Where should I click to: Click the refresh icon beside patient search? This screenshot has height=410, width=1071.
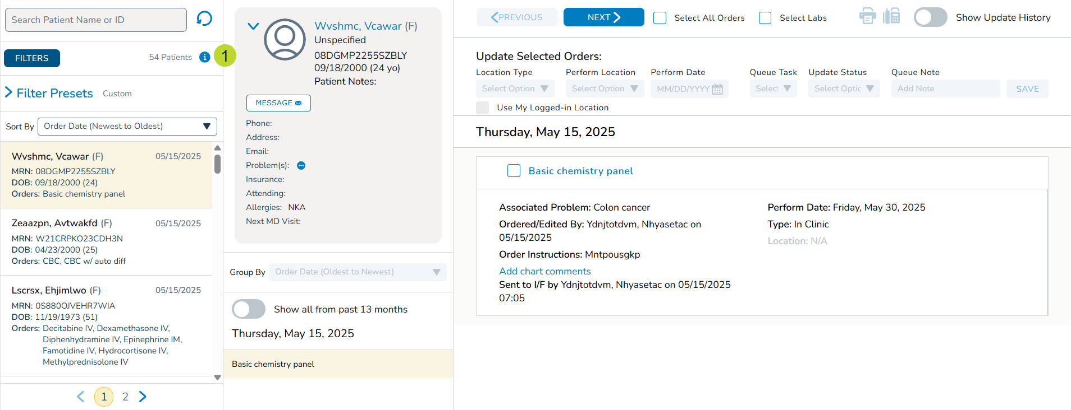tap(204, 19)
